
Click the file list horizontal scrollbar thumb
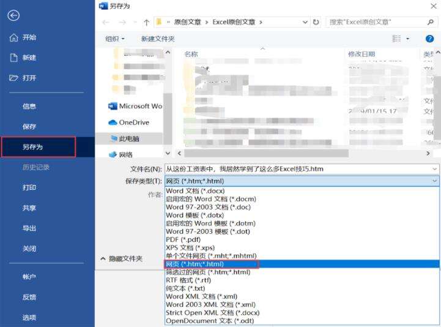click(266, 153)
